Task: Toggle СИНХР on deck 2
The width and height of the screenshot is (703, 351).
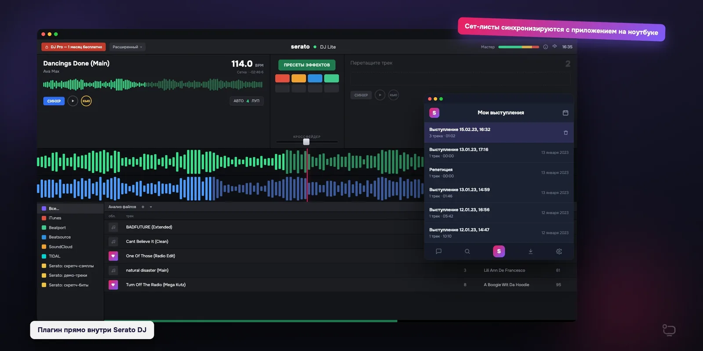Action: tap(361, 95)
